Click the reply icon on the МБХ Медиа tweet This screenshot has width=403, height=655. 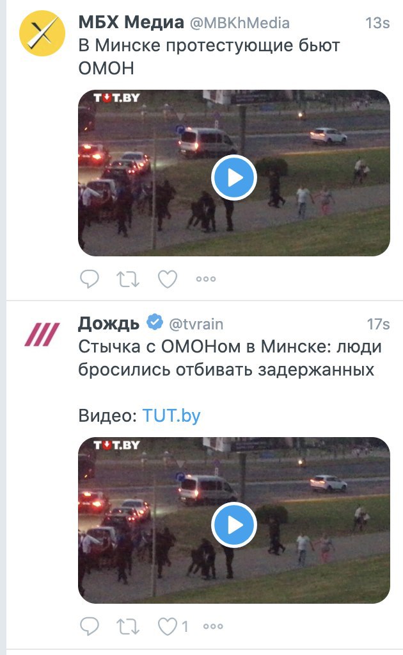[89, 279]
